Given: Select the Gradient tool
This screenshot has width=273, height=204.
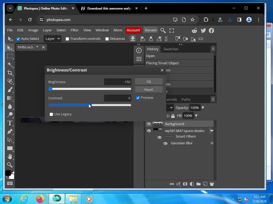Looking at the screenshot, I should click(10, 98).
